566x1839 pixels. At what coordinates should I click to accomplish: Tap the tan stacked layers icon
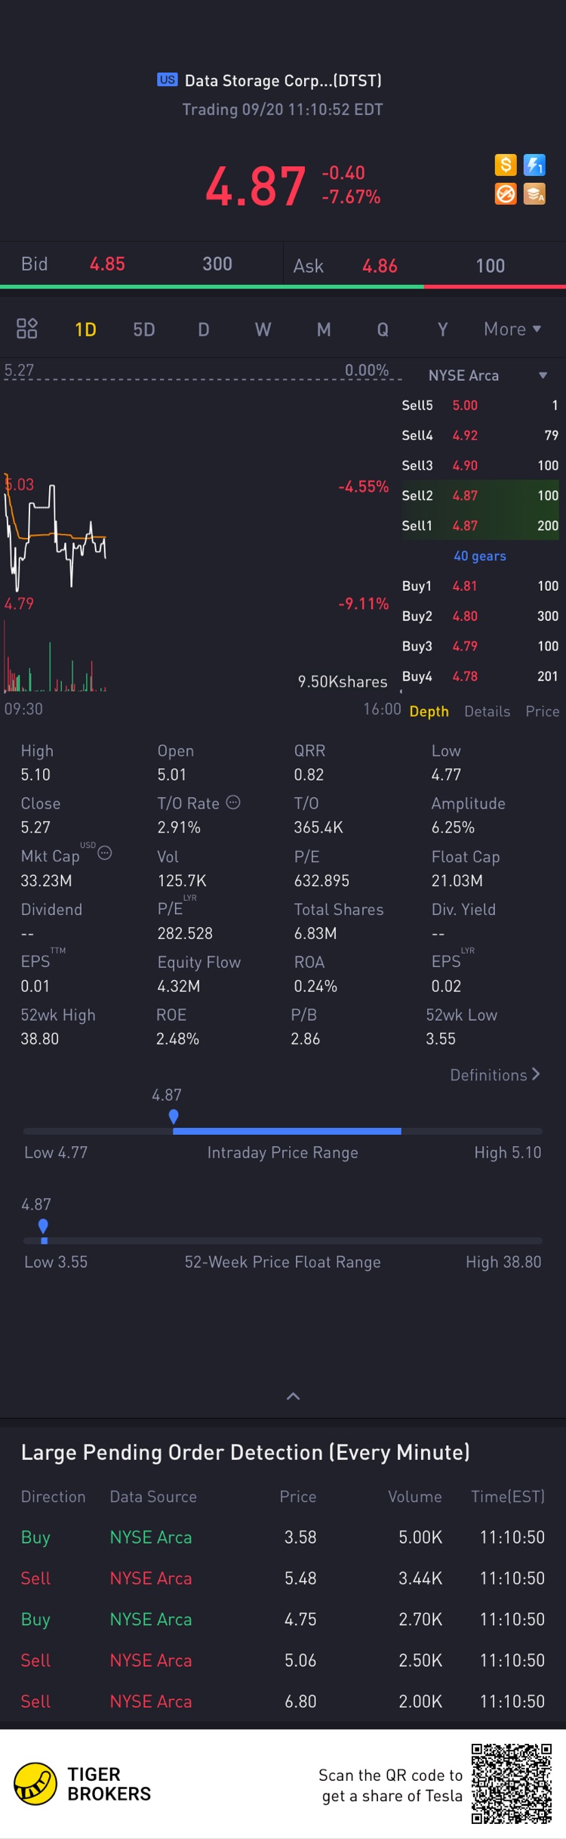534,194
